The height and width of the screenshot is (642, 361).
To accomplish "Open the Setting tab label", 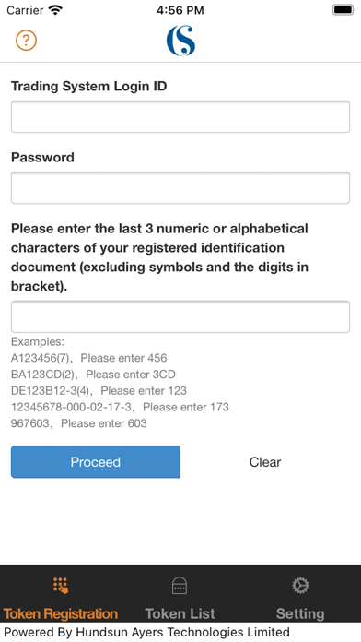I will click(300, 613).
